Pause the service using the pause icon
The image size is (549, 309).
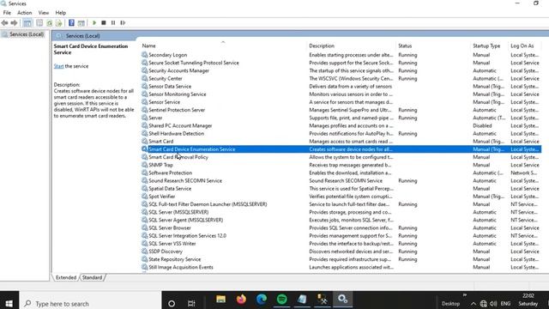pyautogui.click(x=113, y=23)
